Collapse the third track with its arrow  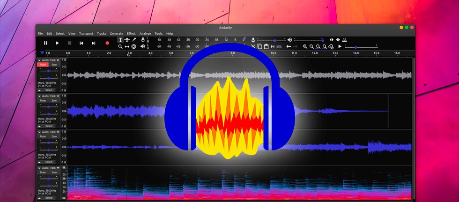pos(39,162)
